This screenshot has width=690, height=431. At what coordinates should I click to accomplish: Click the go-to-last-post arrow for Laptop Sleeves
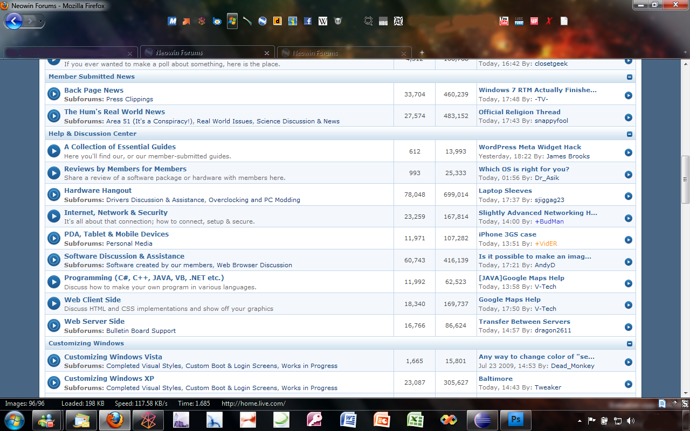pos(628,196)
